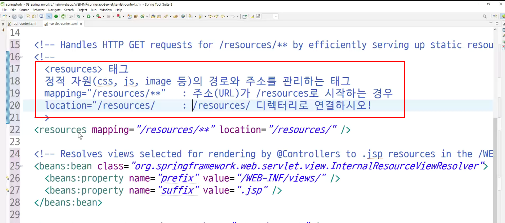Open the Project menu

pyautogui.click(x=82, y=10)
